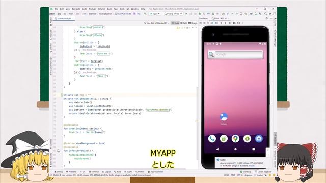Image resolution: width=326 pixels, height=183 pixels.
Task: Switch editor to Design view
Action: tap(193, 23)
